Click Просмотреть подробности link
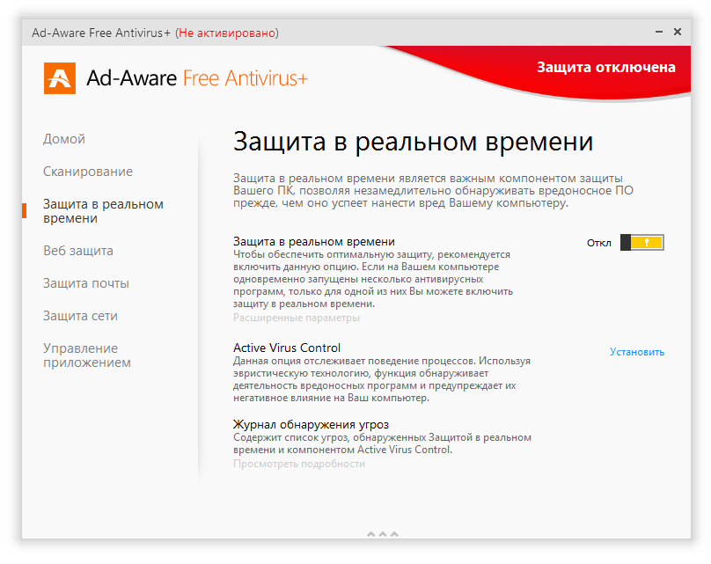The width and height of the screenshot is (711, 564). 299,464
